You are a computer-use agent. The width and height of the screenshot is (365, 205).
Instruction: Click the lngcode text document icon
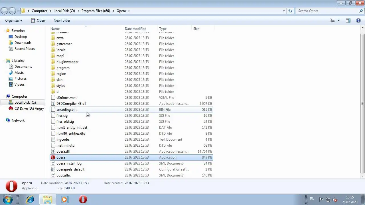click(53, 140)
